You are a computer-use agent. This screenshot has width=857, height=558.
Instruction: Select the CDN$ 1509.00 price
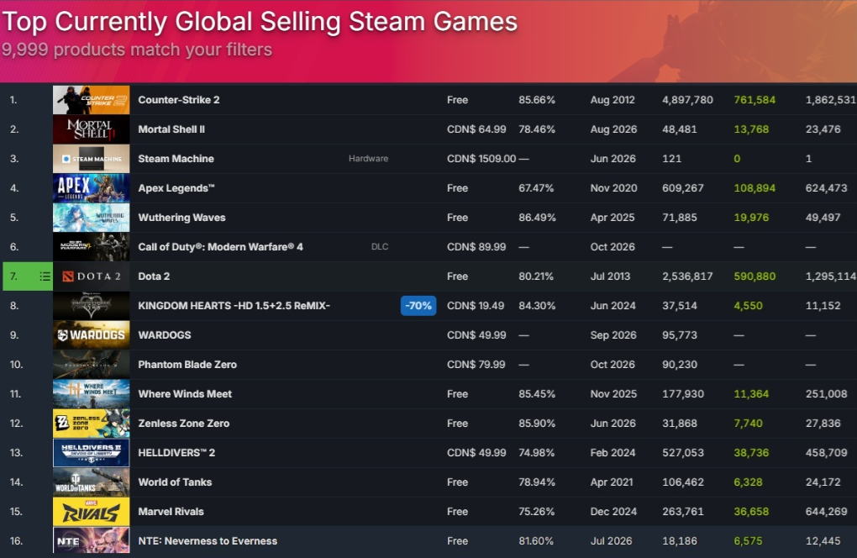481,159
